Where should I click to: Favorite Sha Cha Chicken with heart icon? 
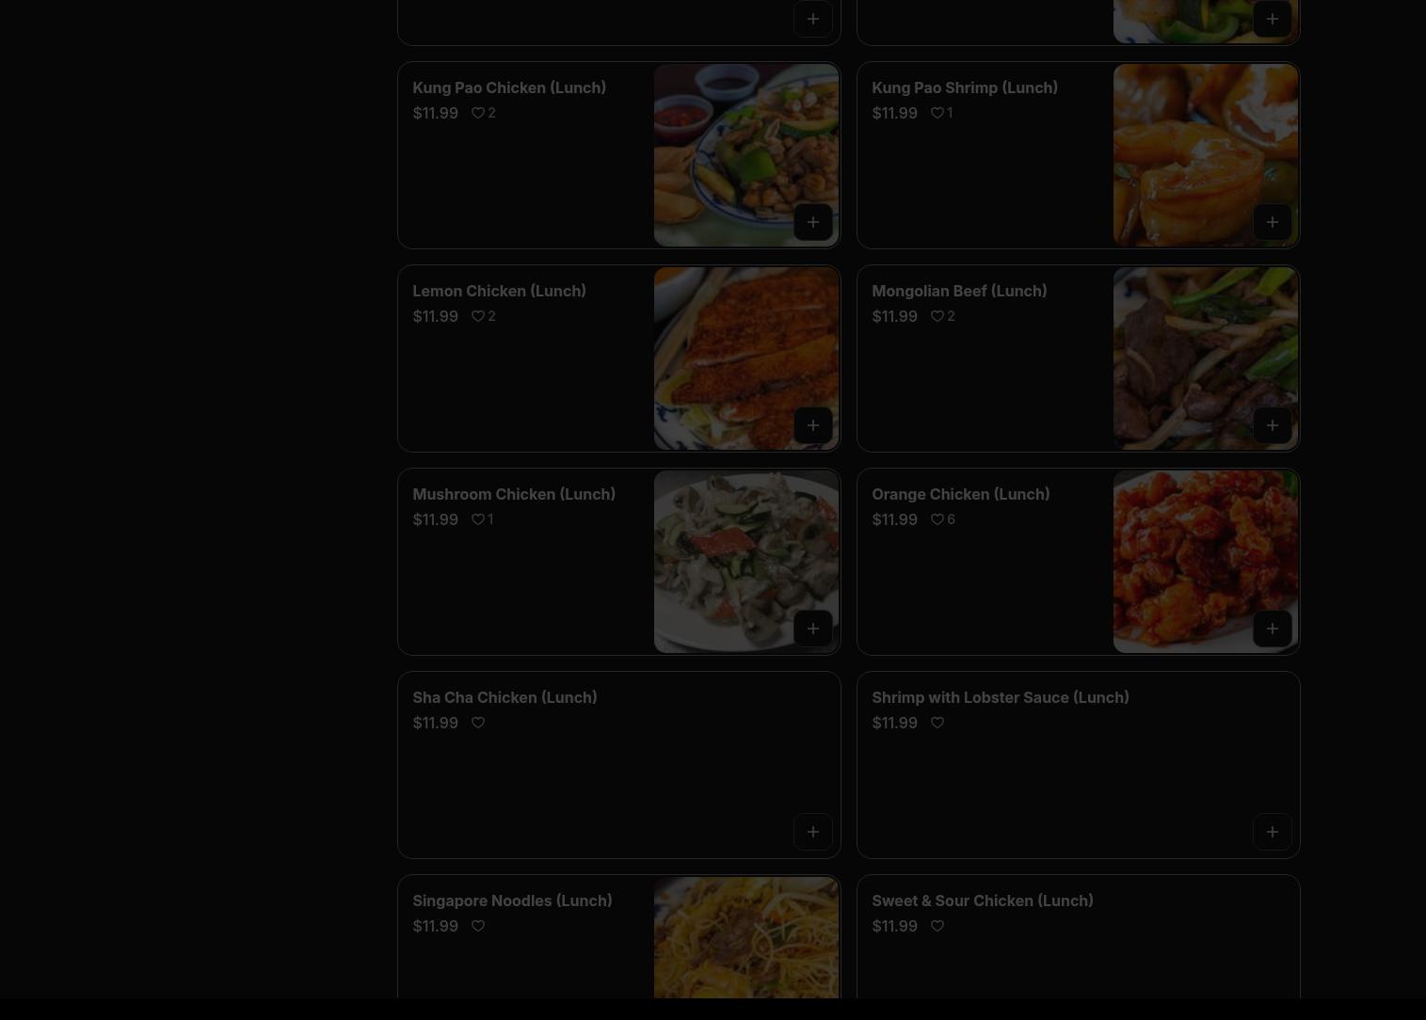pyautogui.click(x=477, y=723)
